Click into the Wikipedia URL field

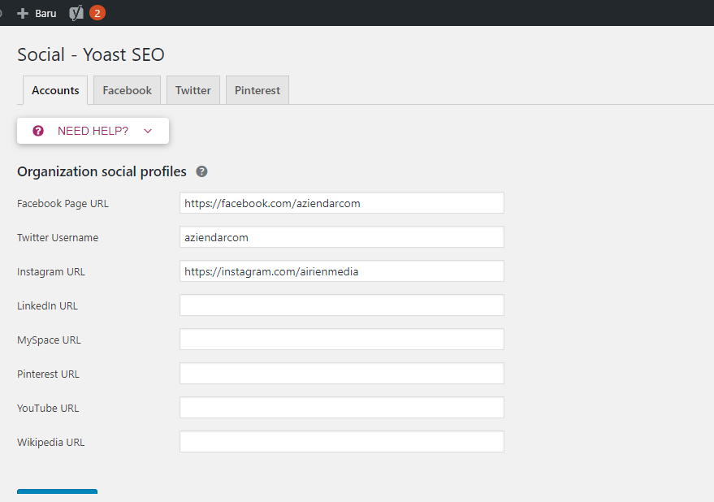(x=342, y=442)
